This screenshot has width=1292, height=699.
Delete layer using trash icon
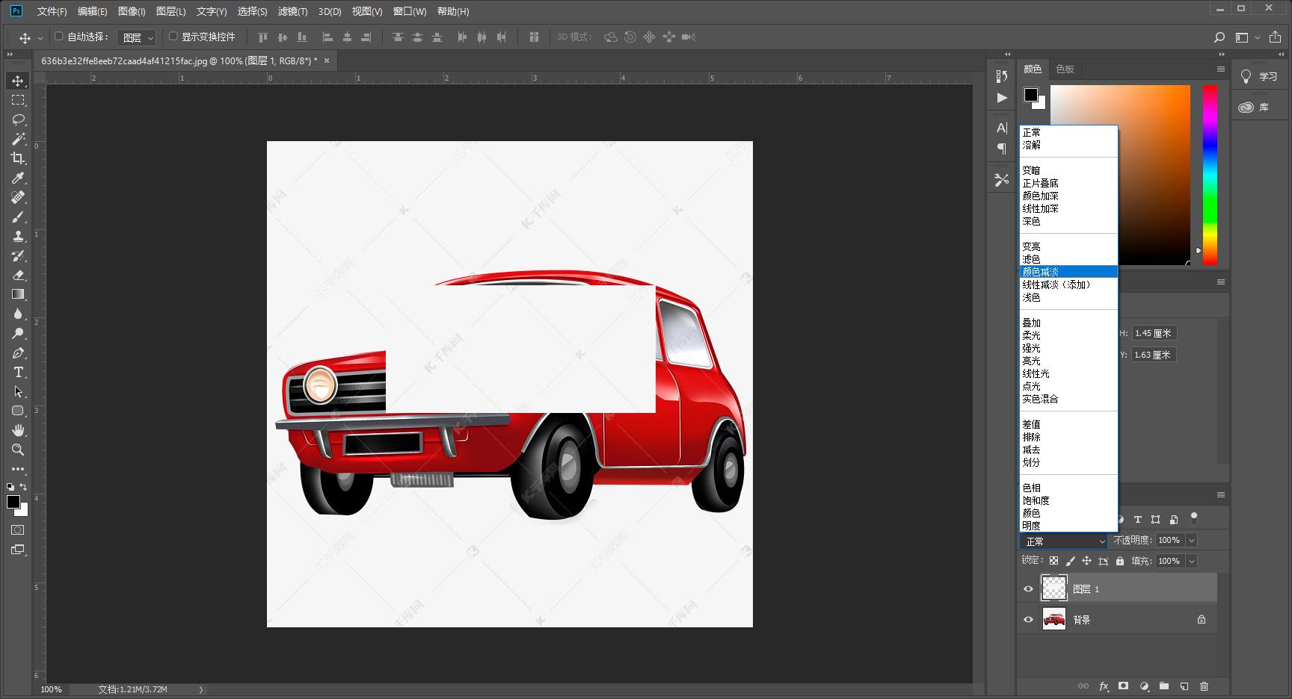[1204, 686]
